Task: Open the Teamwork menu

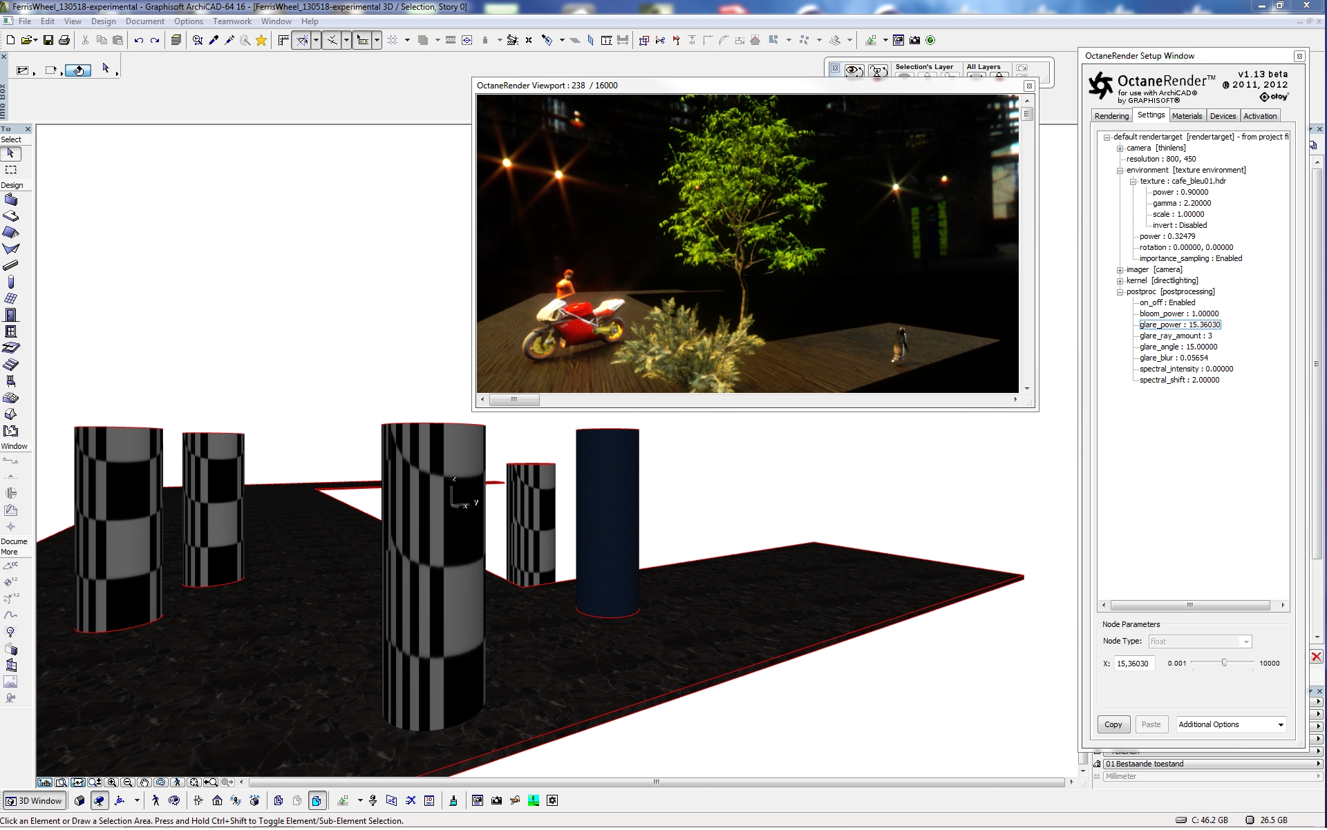Action: pyautogui.click(x=232, y=21)
